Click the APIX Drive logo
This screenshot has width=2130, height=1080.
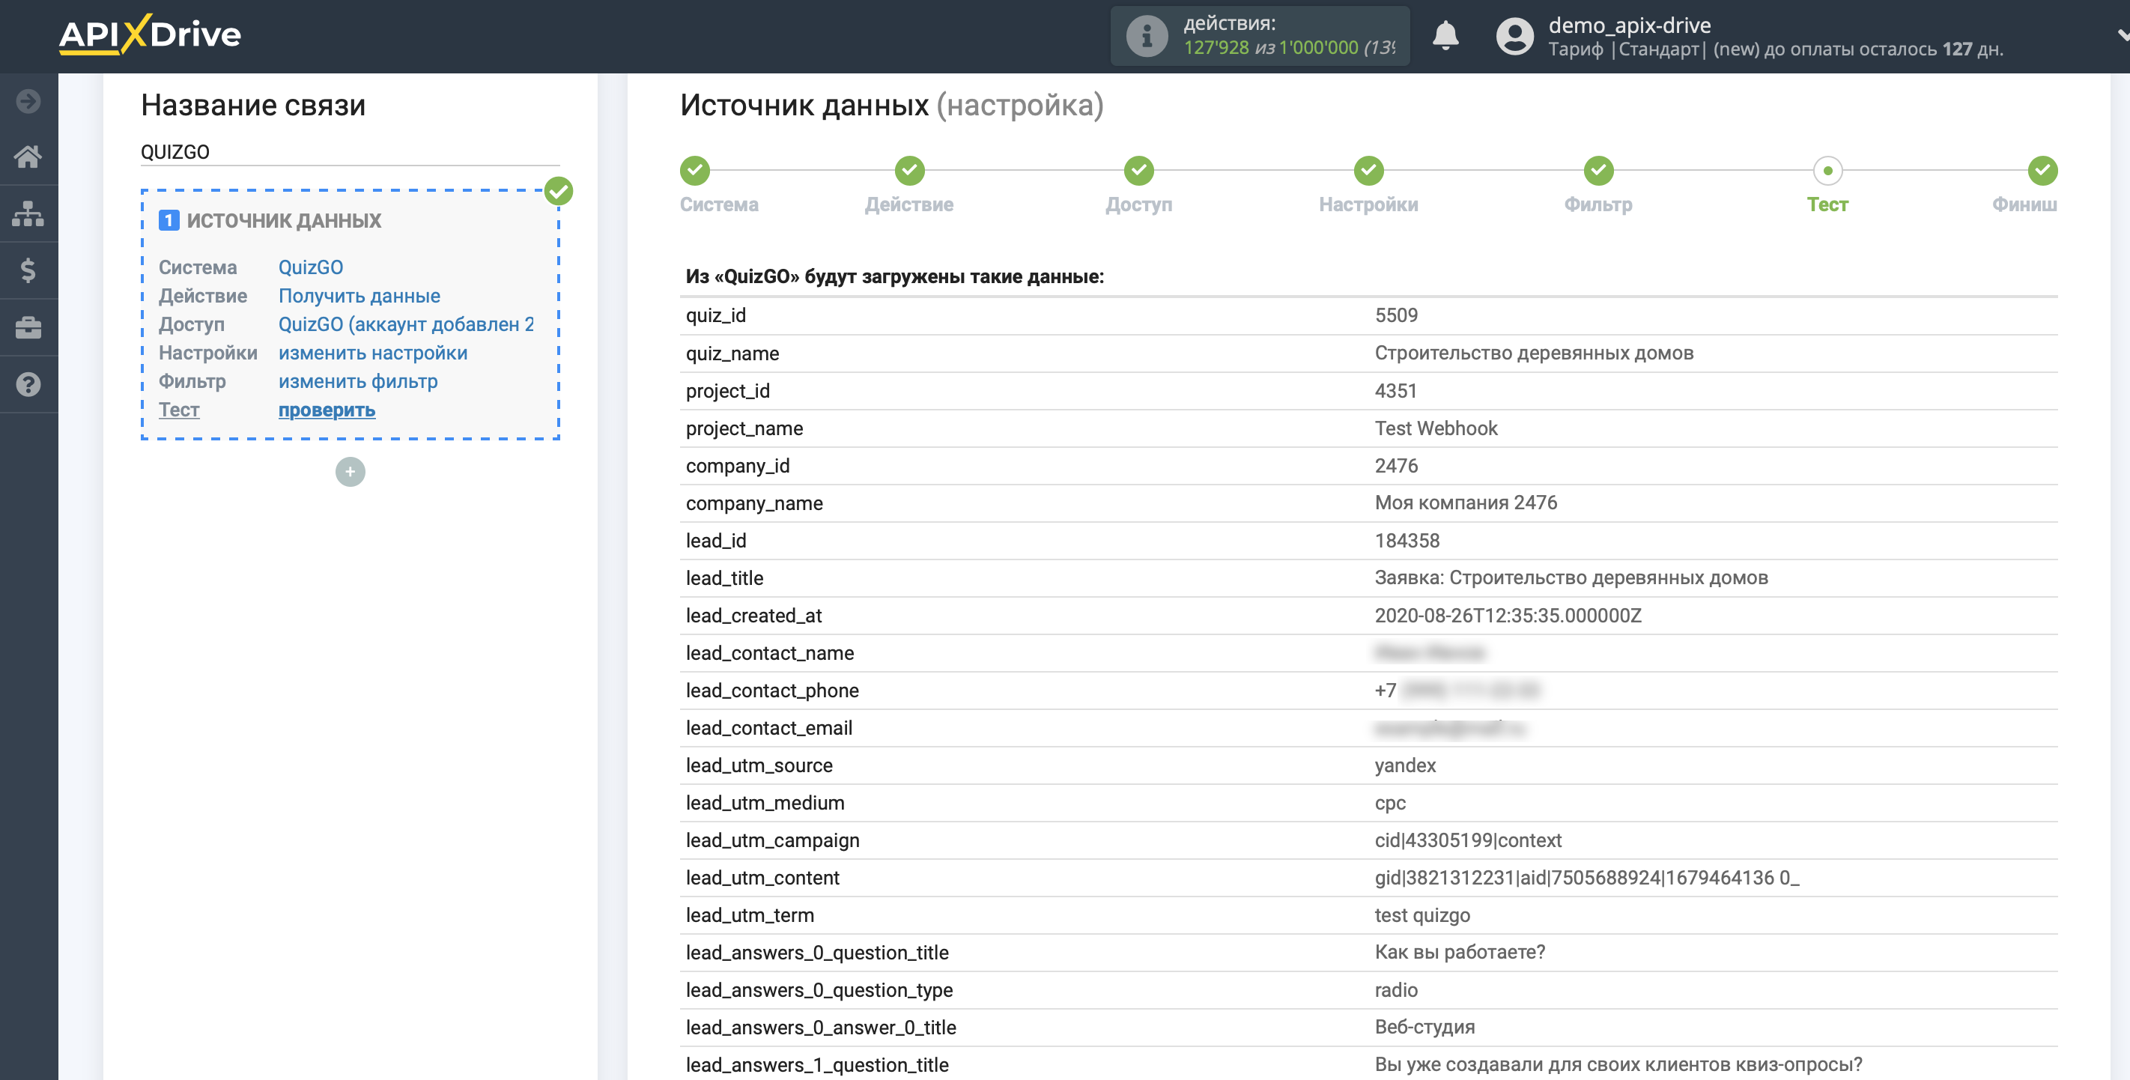(x=150, y=34)
